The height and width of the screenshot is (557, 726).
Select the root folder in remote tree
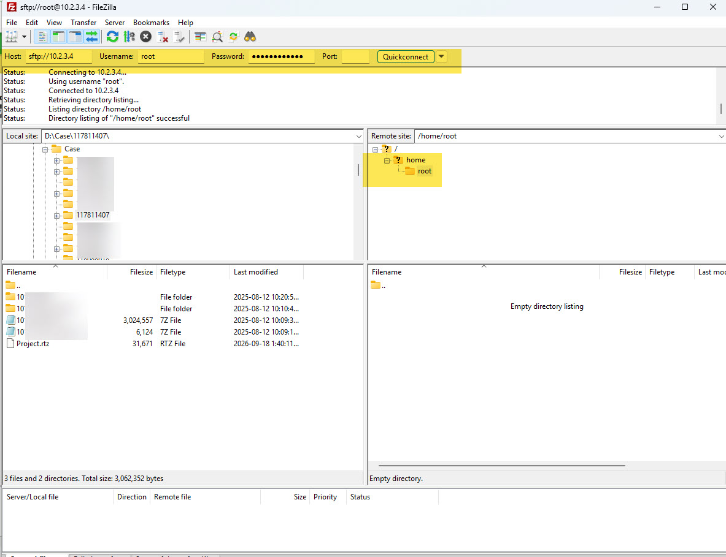click(x=424, y=171)
